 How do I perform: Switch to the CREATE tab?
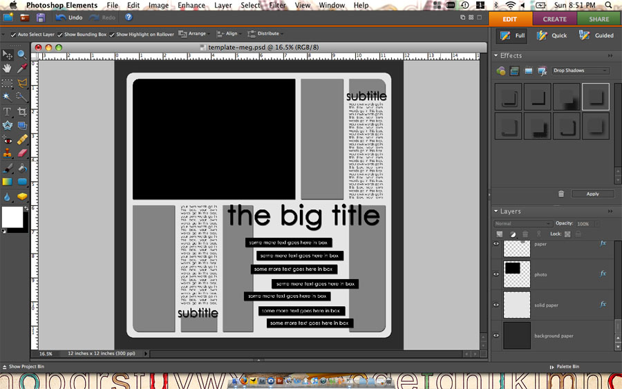(554, 19)
